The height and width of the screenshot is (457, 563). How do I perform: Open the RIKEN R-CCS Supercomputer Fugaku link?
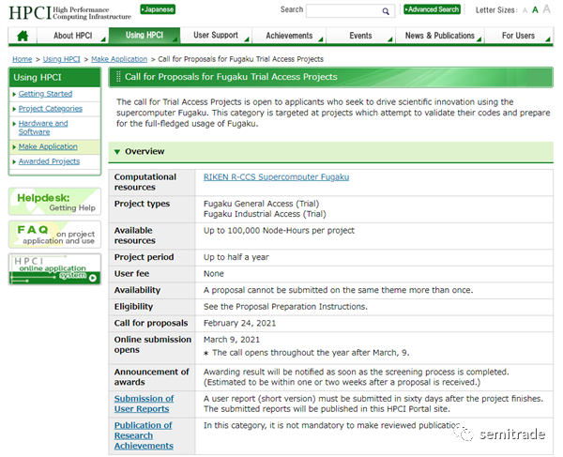(276, 177)
